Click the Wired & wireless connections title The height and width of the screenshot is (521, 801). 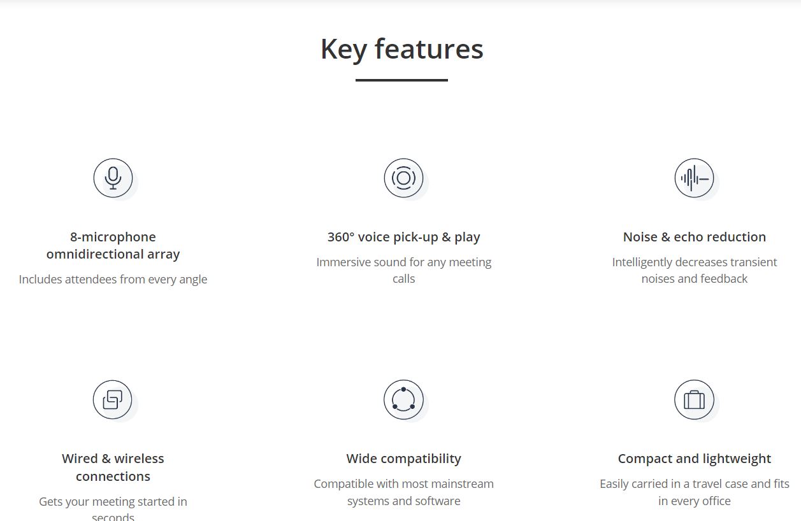pos(113,467)
